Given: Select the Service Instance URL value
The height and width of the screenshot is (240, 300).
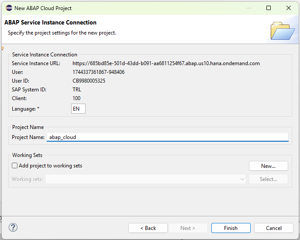Looking at the screenshot, I should coord(166,63).
